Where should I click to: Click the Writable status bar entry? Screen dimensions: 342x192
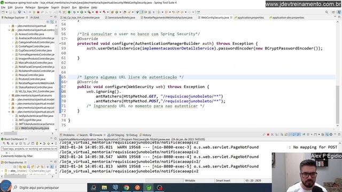(190, 180)
